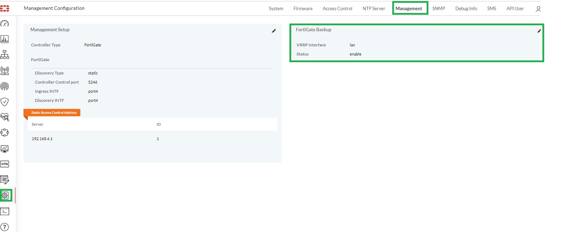The height and width of the screenshot is (236, 561).
Task: Switch to the System tab
Action: click(x=276, y=8)
